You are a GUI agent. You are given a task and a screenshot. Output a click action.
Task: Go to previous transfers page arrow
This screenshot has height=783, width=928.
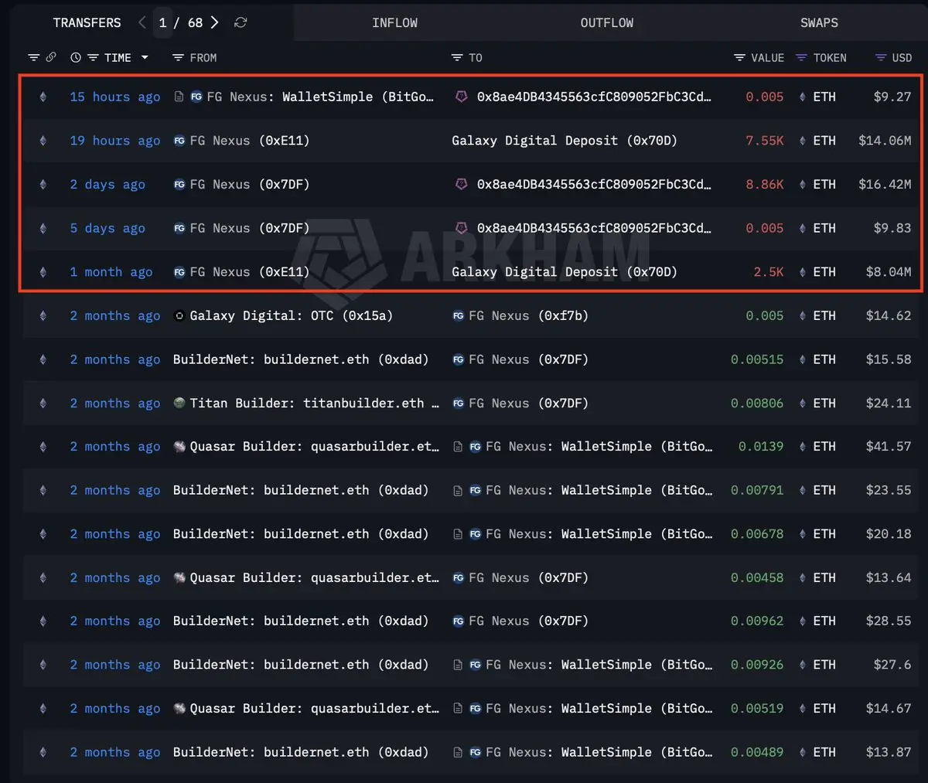[142, 22]
